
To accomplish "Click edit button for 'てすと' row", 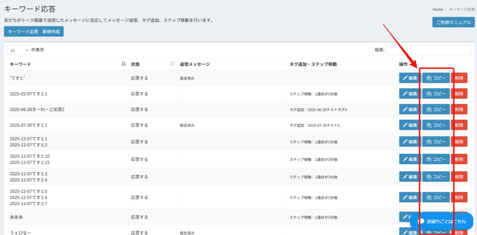I will coord(409,78).
